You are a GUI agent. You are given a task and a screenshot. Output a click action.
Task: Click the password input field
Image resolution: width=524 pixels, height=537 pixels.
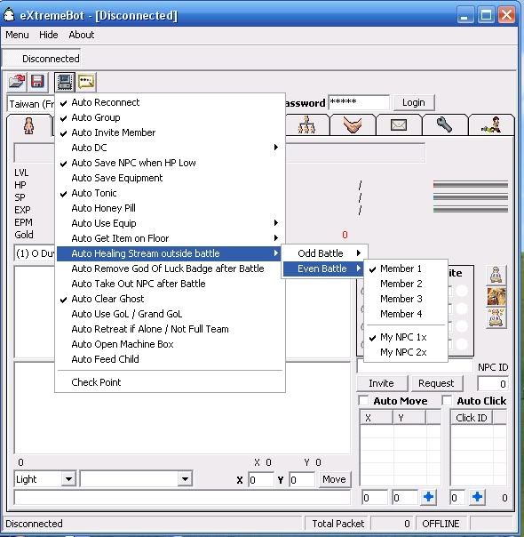click(x=359, y=102)
